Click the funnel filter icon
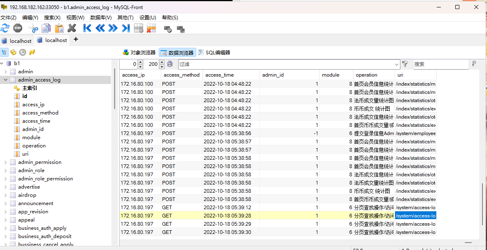Viewport: 487px width, 250px height. pyautogui.click(x=405, y=64)
